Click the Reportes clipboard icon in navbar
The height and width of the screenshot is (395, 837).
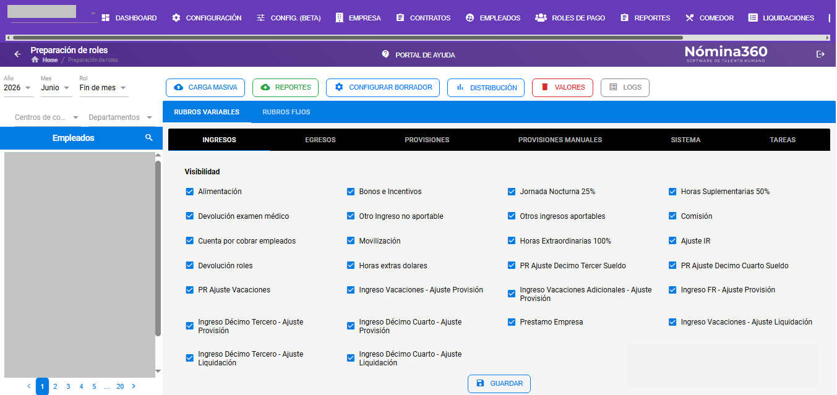click(624, 18)
